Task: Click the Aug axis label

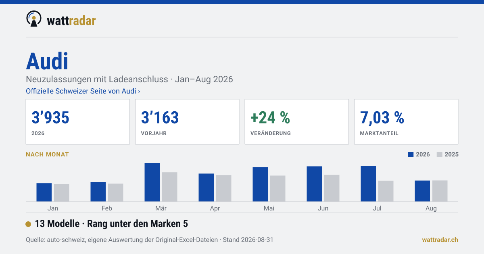Action: (431, 208)
